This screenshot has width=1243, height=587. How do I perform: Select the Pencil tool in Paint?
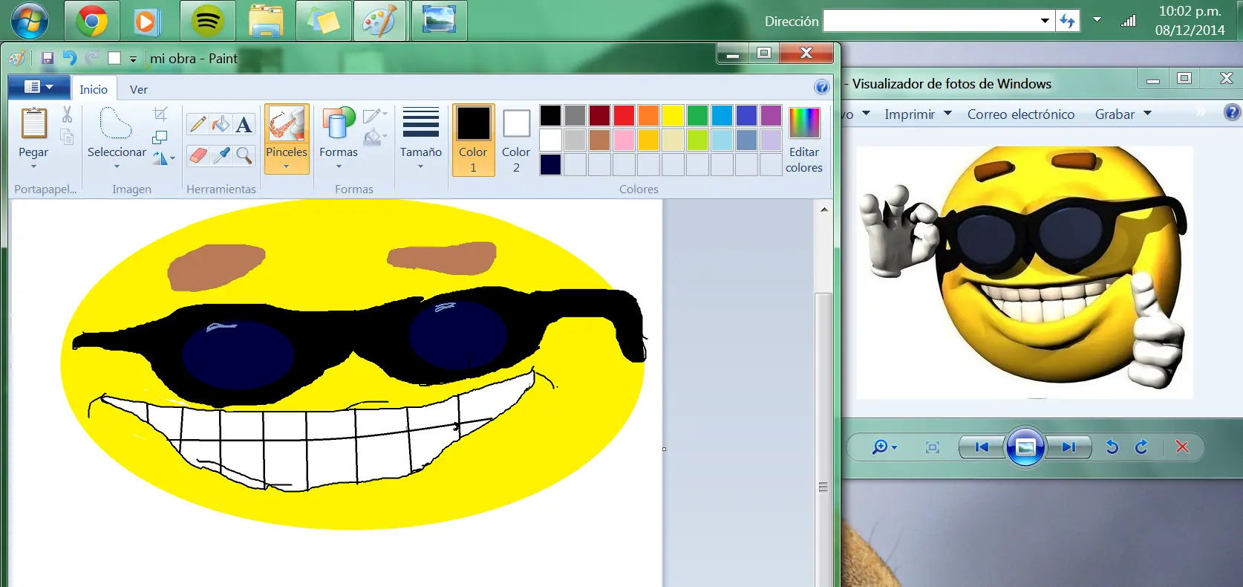[198, 124]
